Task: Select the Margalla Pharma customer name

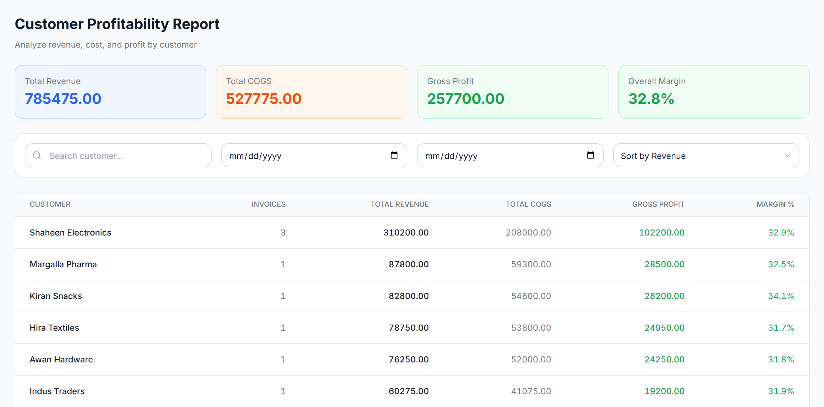Action: [63, 265]
